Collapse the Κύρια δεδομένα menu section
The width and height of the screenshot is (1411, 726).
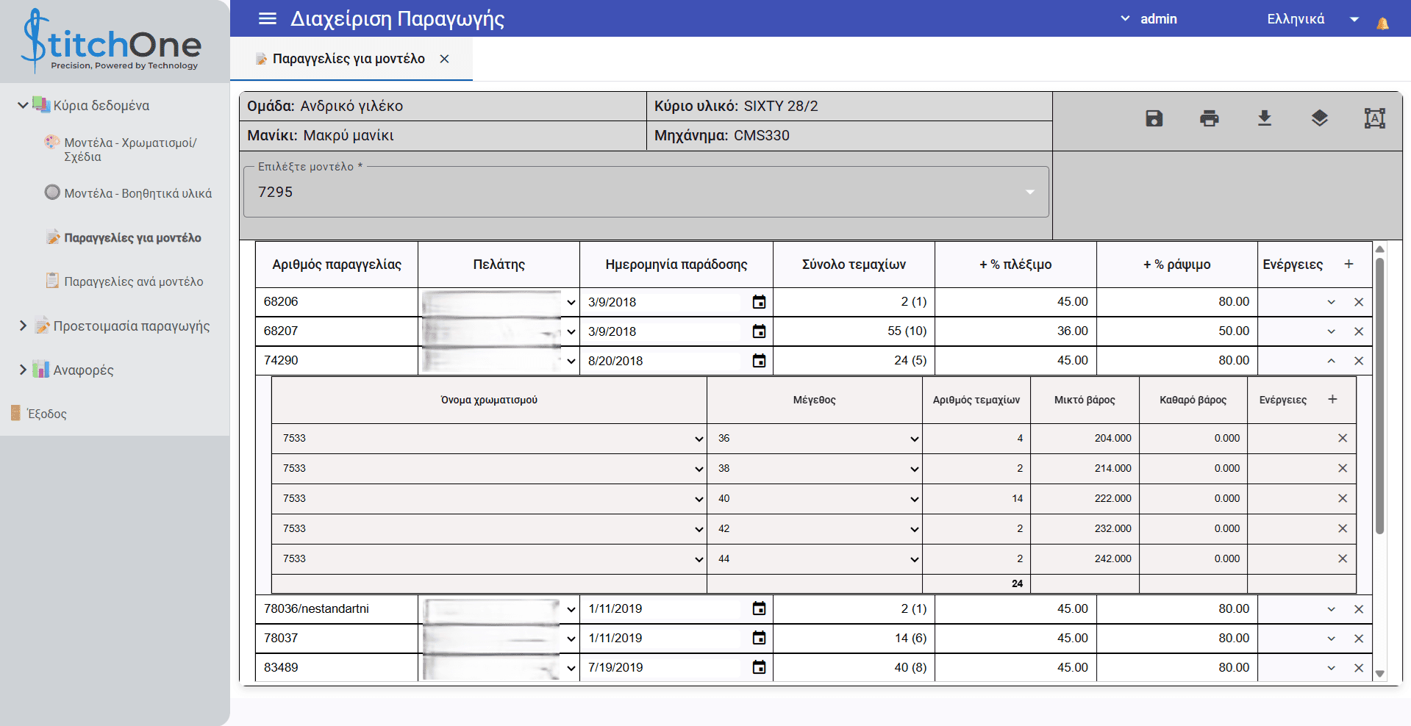click(x=23, y=105)
